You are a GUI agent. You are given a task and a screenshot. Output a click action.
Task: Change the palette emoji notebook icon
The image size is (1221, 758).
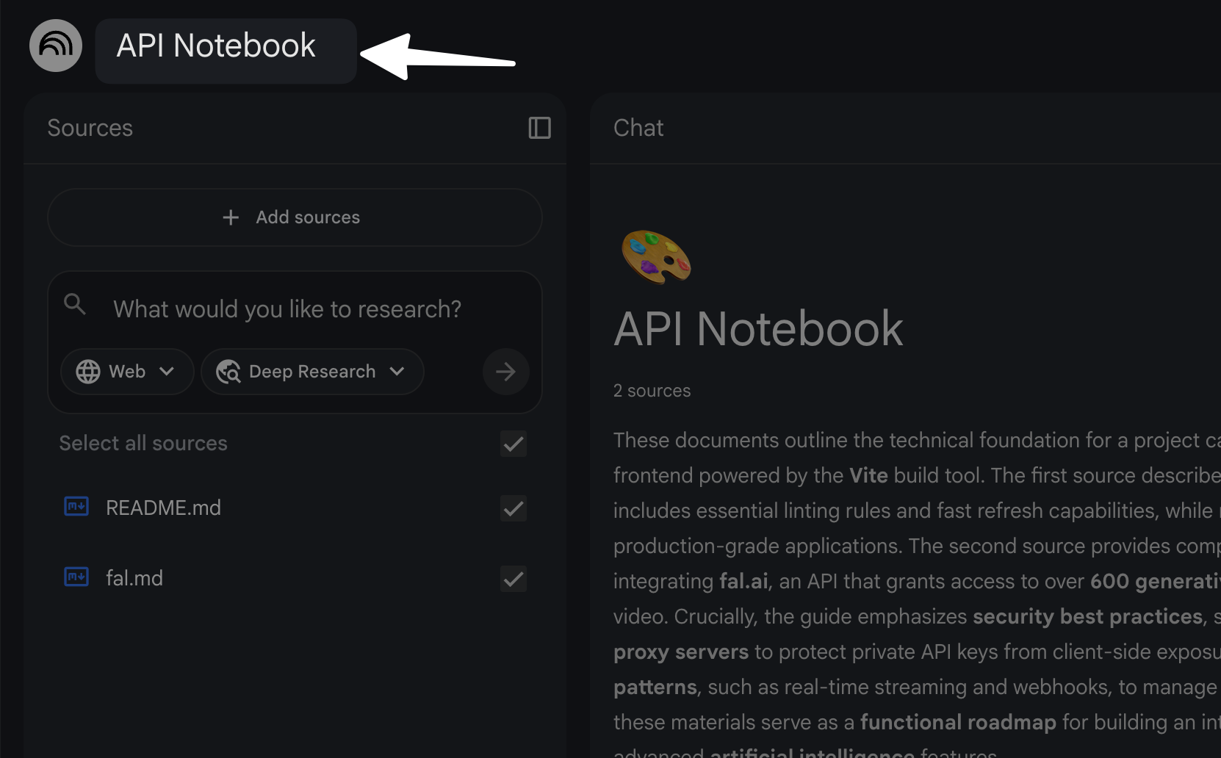[656, 256]
